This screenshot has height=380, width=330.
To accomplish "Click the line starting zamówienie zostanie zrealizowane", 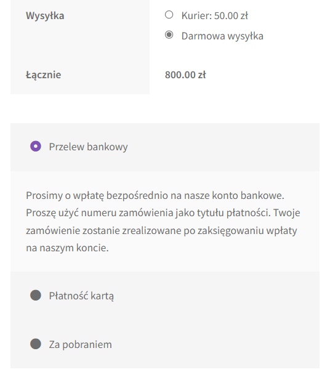I will (161, 230).
